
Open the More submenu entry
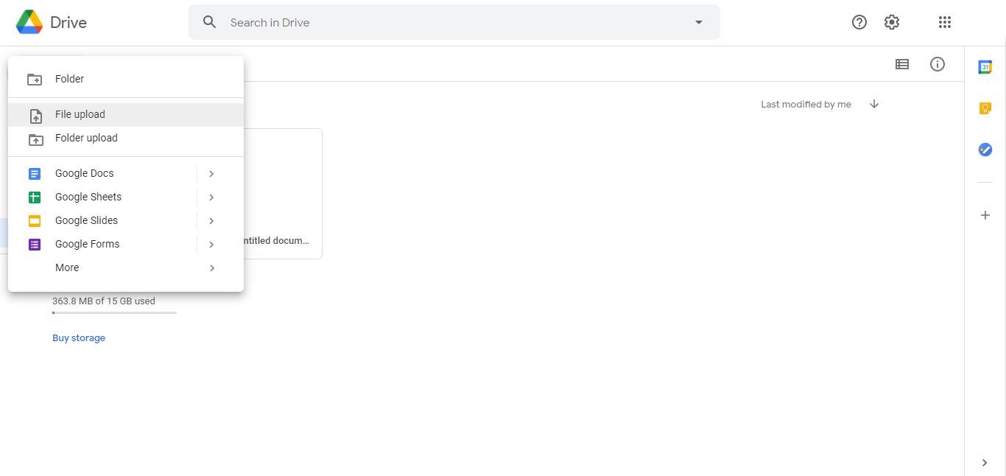click(126, 267)
